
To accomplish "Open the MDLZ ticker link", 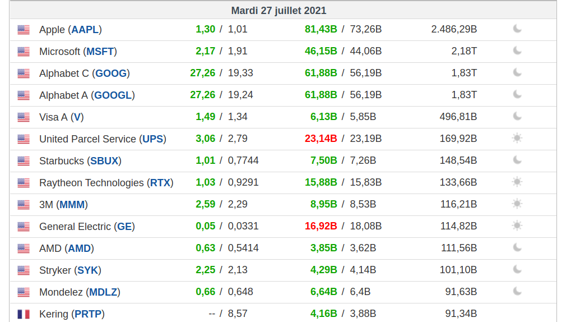I will click(103, 292).
